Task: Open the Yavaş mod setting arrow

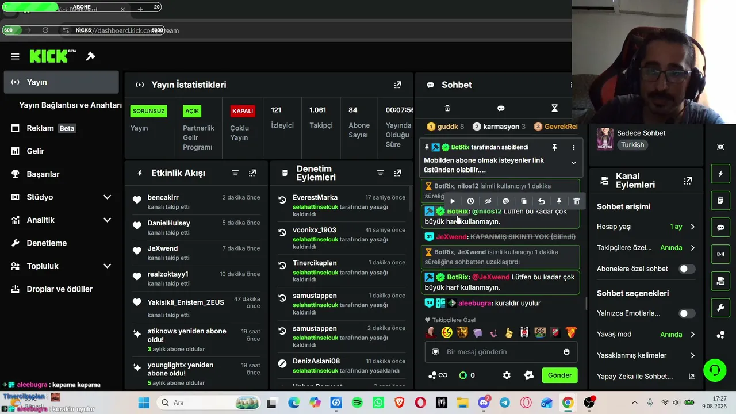Action: coord(692,335)
